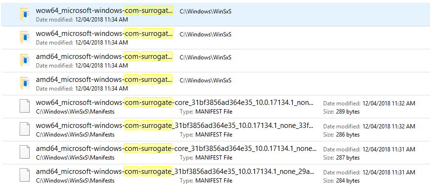430x195 pixels.
Task: Click Type MANIFEST File of amd64 none_29a row
Action: click(206, 181)
